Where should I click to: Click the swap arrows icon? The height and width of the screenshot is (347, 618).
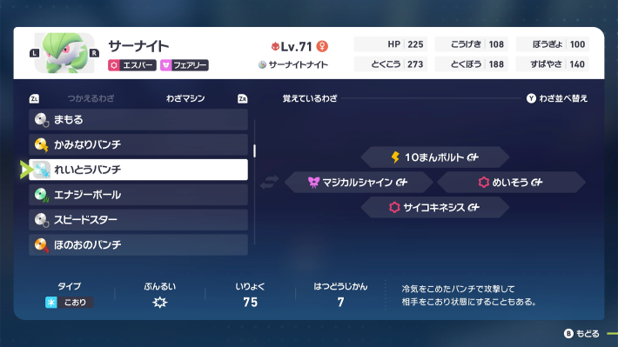click(x=269, y=183)
